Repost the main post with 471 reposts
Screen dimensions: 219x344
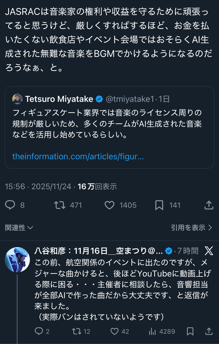tap(60, 205)
